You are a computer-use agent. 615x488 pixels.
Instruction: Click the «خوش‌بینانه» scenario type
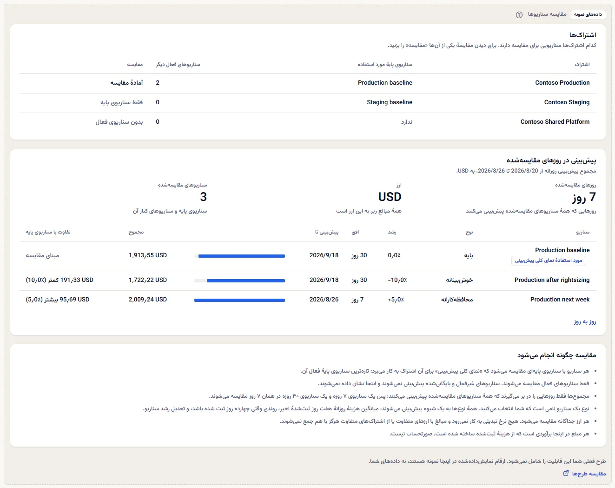coord(459,280)
